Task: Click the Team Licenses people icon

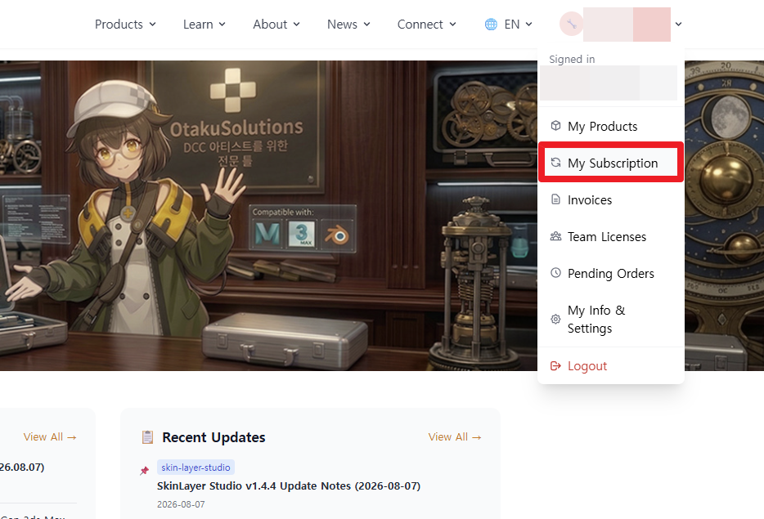Action: [x=555, y=236]
